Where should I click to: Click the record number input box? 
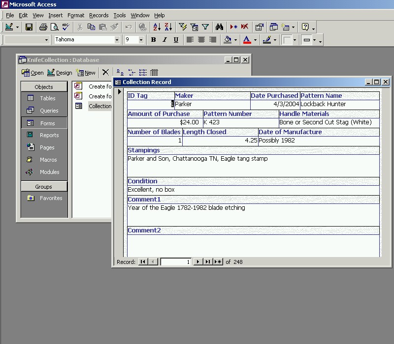[x=176, y=262]
